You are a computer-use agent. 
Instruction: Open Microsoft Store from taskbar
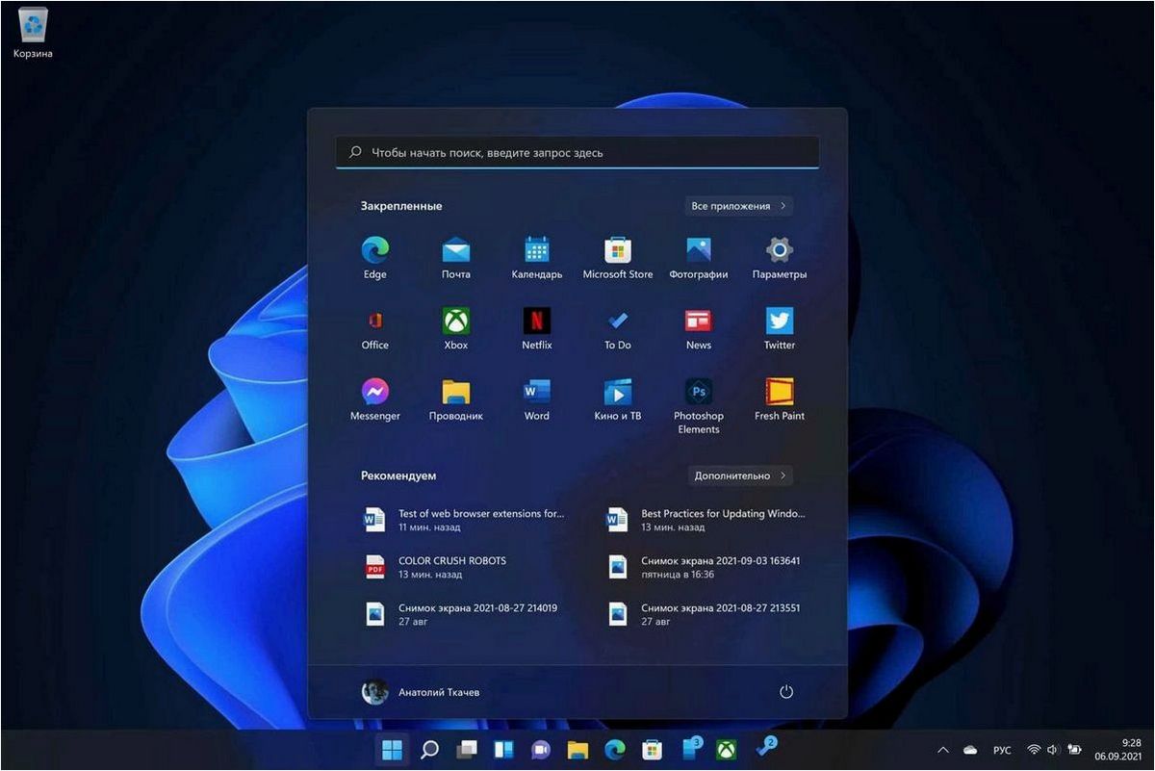(652, 750)
